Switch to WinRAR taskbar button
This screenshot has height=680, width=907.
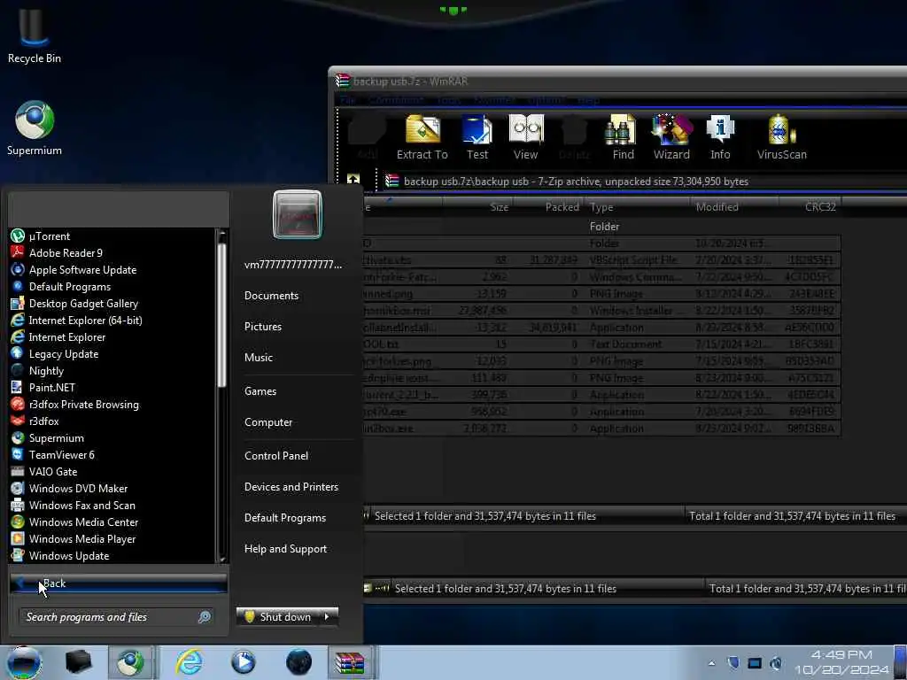pos(351,662)
